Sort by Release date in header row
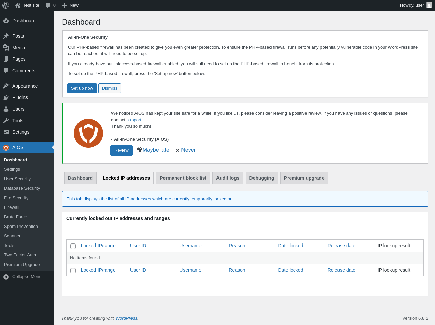This screenshot has height=325, width=435. coord(342,246)
